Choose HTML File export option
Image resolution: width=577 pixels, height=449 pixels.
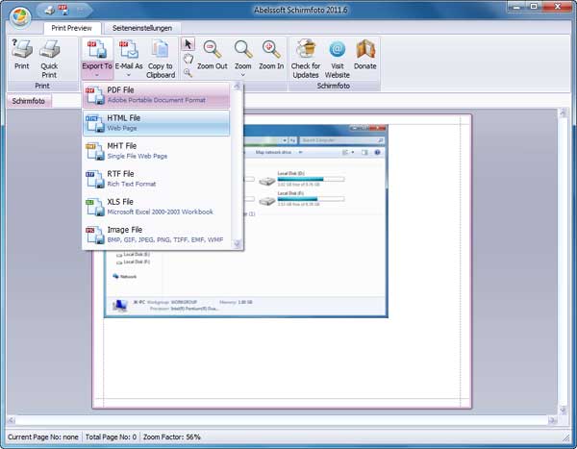pyautogui.click(x=157, y=123)
